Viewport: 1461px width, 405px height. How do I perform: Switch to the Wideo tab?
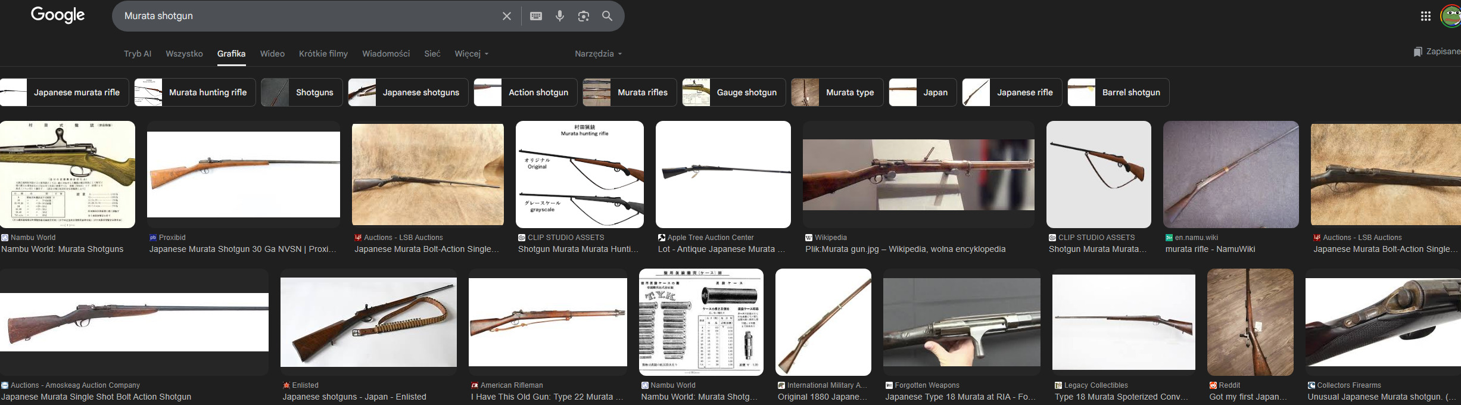pyautogui.click(x=272, y=54)
